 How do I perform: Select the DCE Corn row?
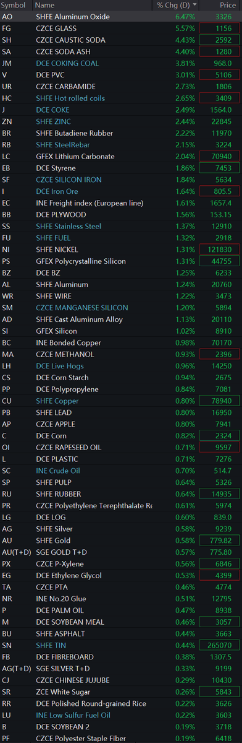pyautogui.click(x=121, y=435)
